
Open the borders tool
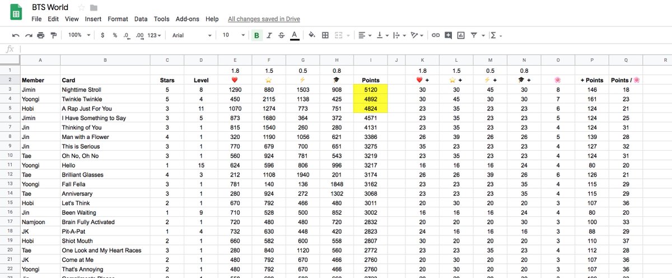(325, 35)
